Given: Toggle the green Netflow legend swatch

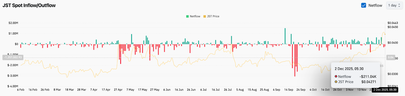Looking at the screenshot, I should coord(188,16).
